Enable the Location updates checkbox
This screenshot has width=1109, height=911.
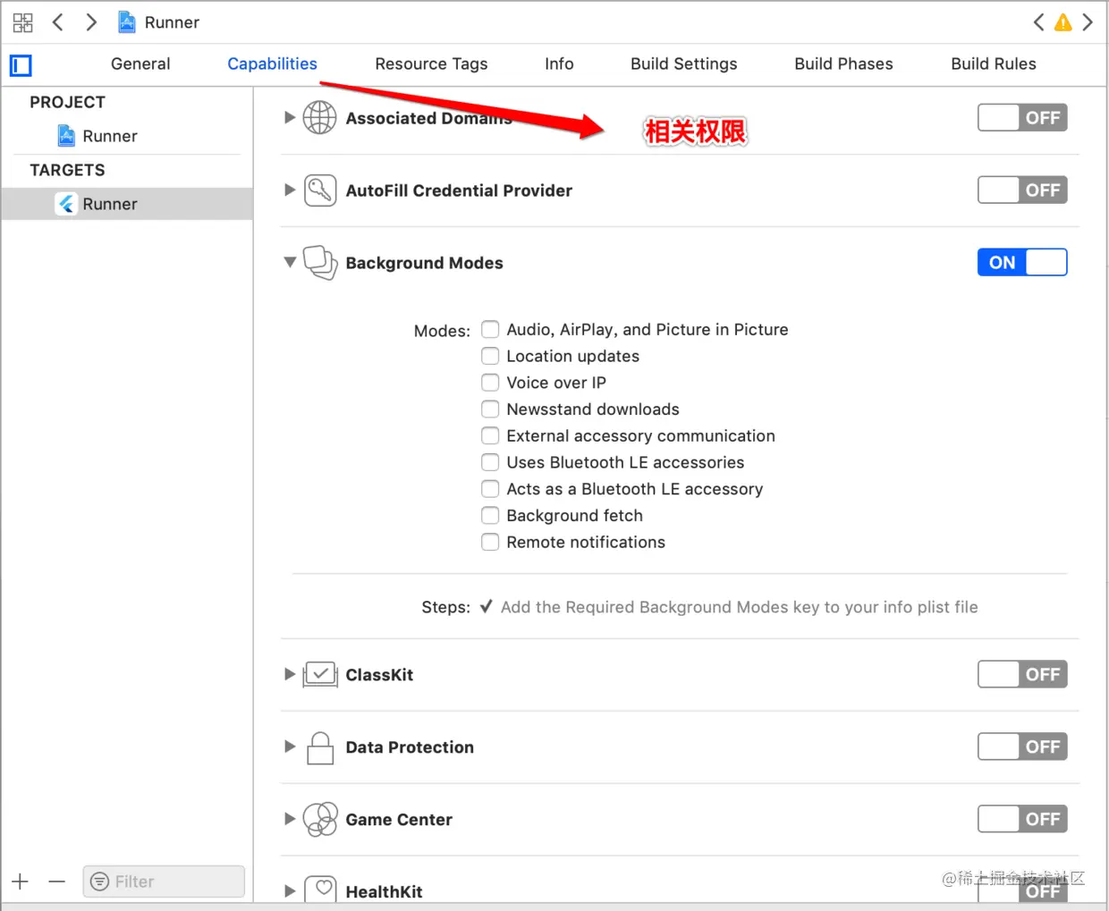tap(490, 356)
